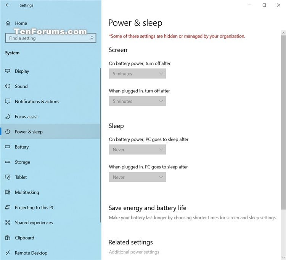Click Additional power settings link
The width and height of the screenshot is (286, 260).
pos(134,252)
